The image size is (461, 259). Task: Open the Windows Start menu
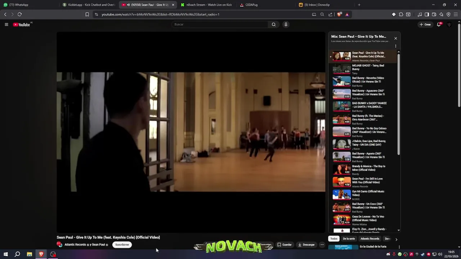(x=5, y=254)
